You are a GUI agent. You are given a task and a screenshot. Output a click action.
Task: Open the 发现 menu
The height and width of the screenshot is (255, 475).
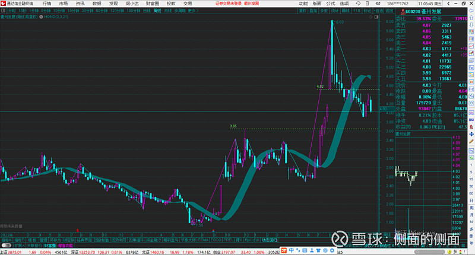point(113,4)
